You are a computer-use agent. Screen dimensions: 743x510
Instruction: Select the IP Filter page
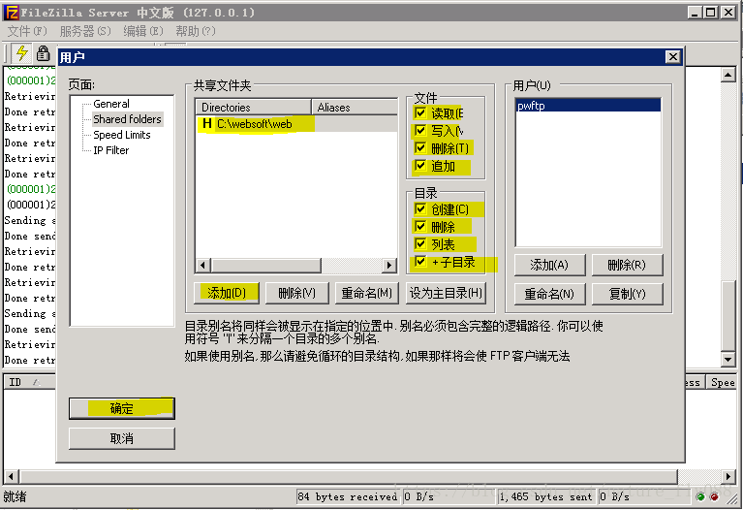tap(110, 150)
